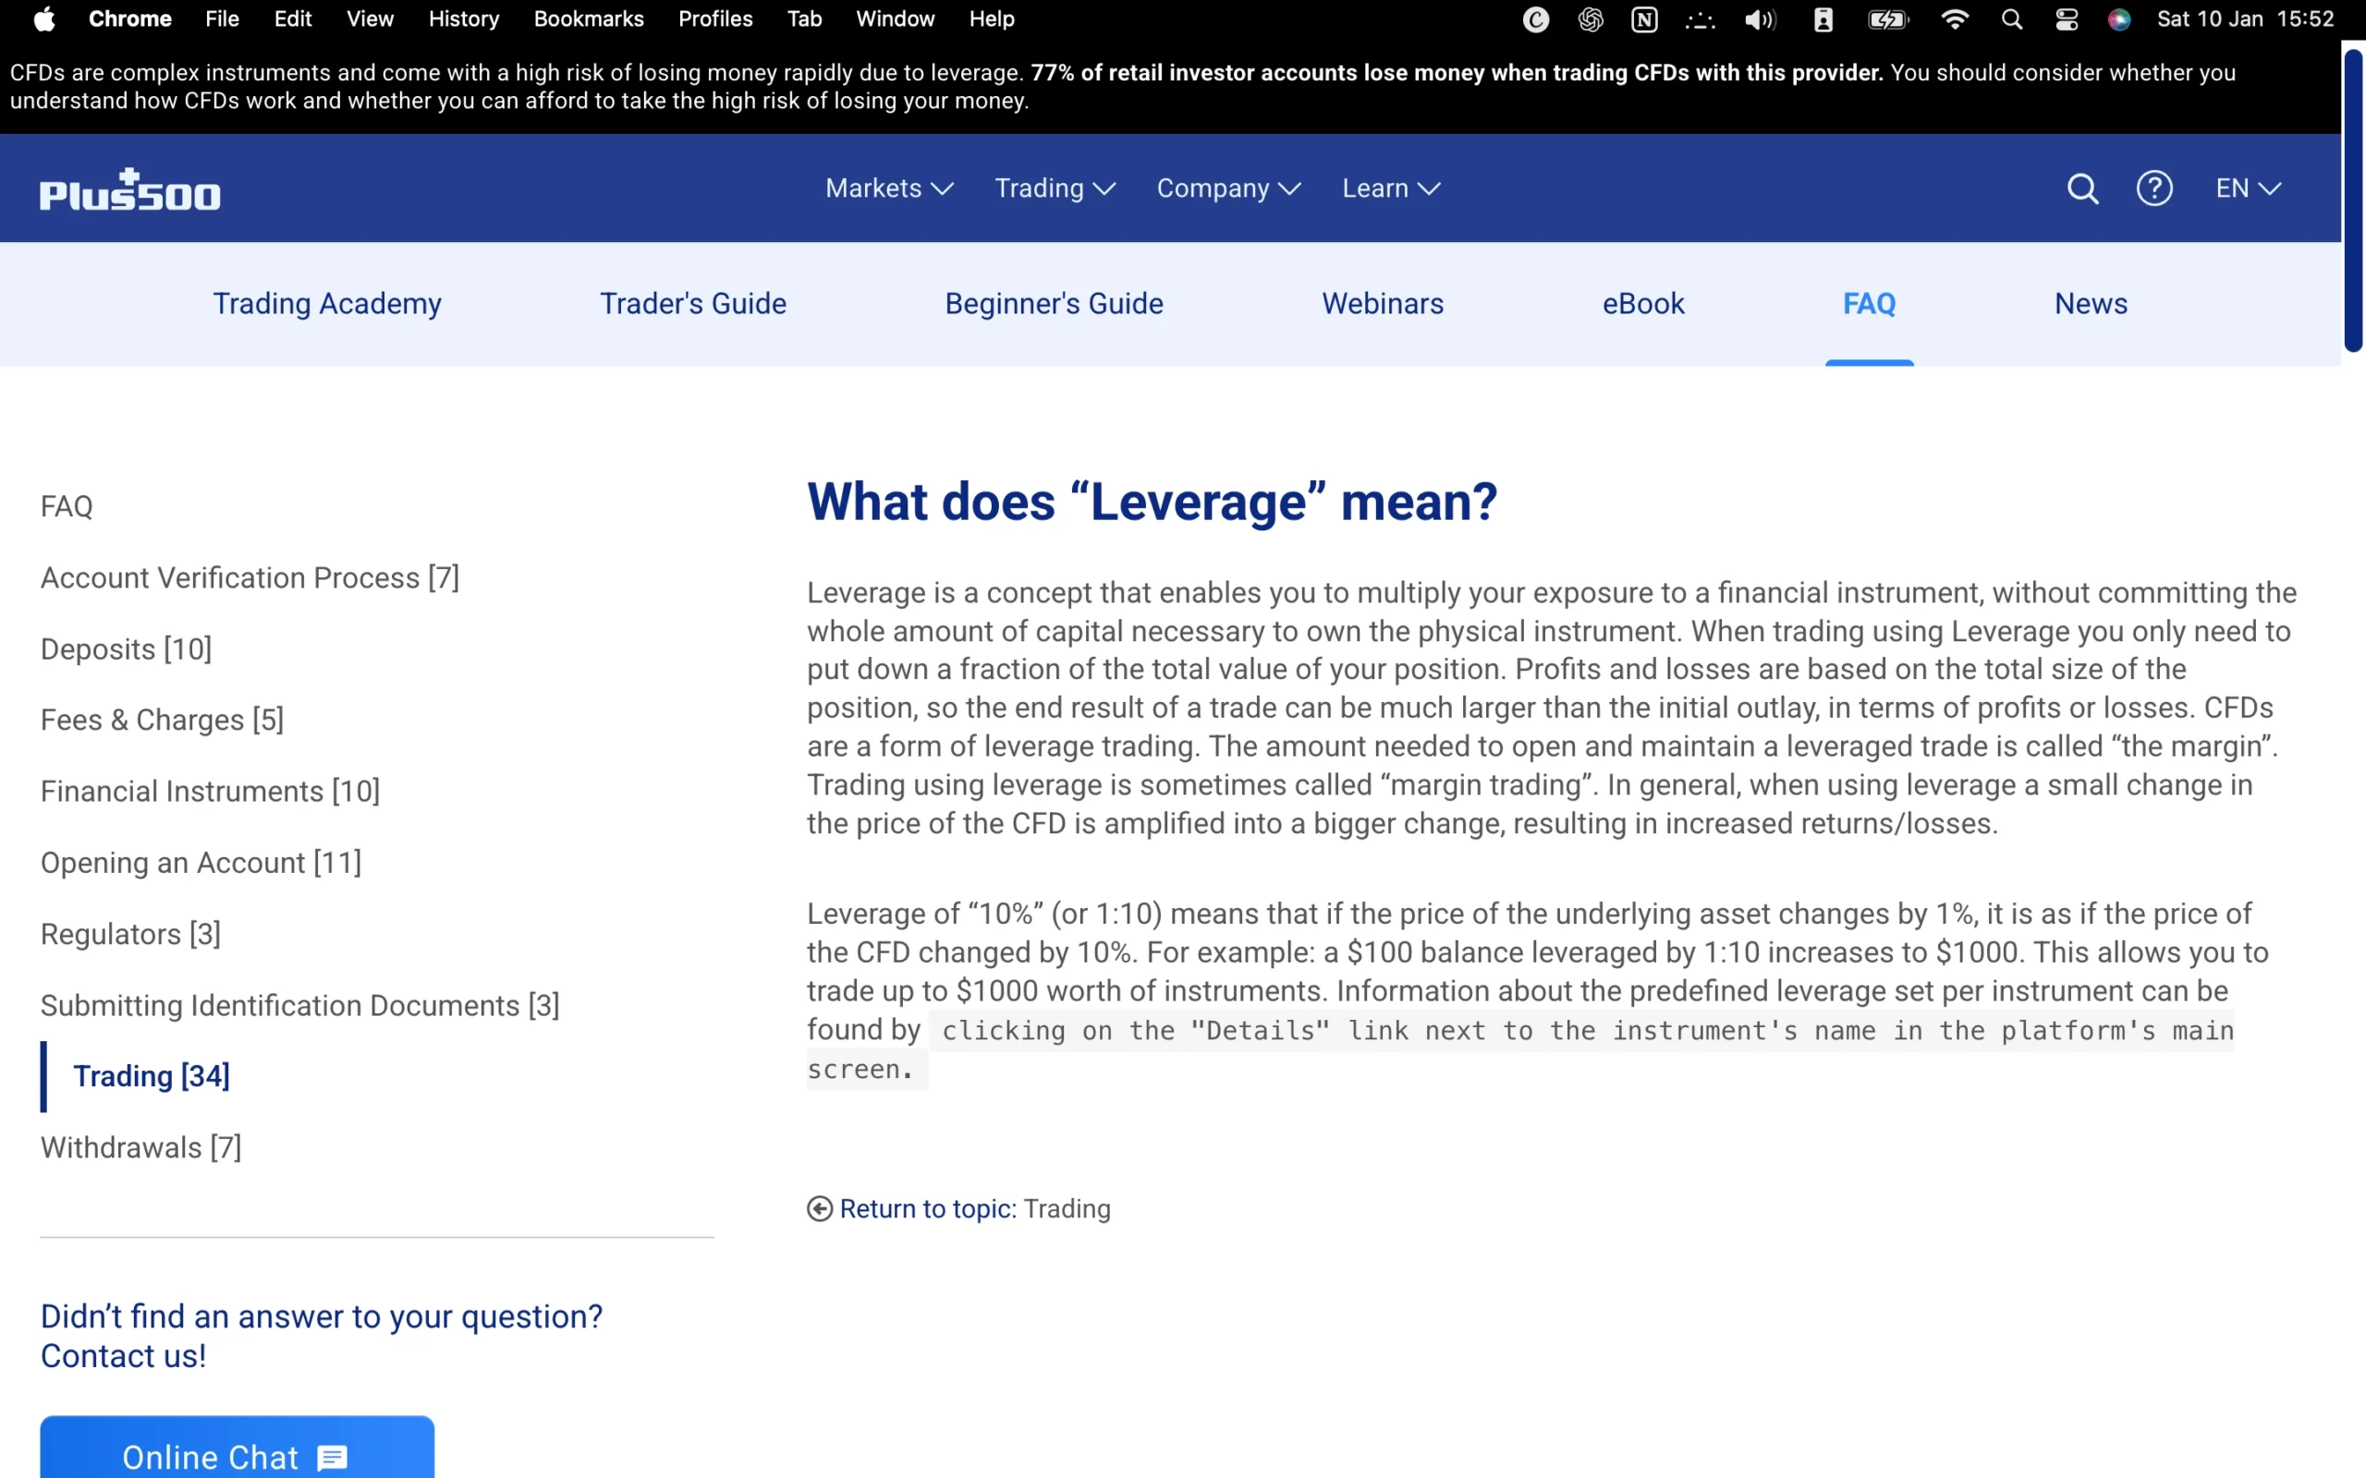Open Spotlight search in the menu bar
Viewport: 2366px width, 1478px height.
click(2011, 18)
